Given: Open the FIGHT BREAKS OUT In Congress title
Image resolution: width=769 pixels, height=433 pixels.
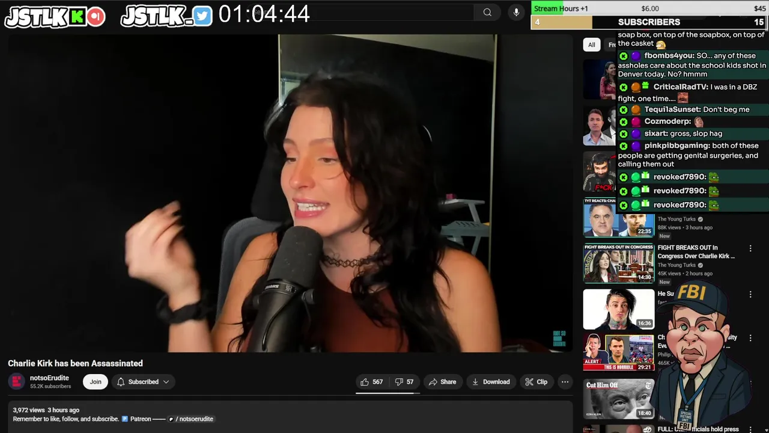Looking at the screenshot, I should click(x=696, y=251).
